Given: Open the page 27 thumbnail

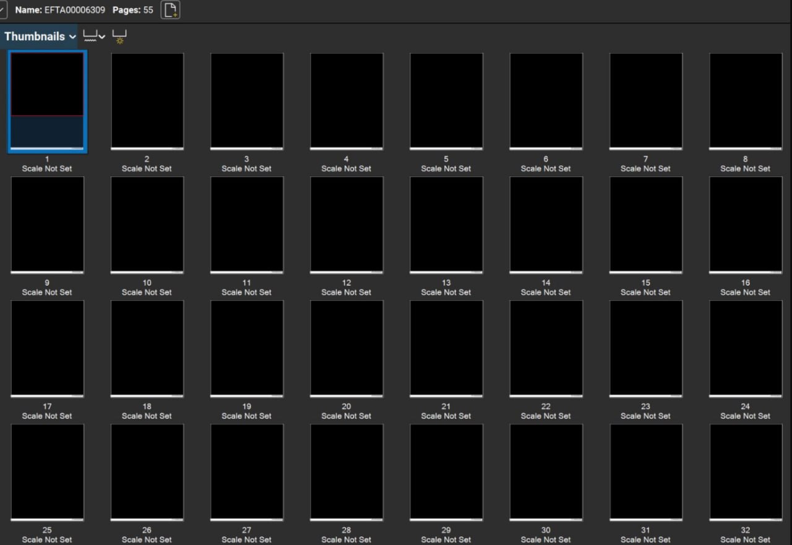Looking at the screenshot, I should click(247, 472).
